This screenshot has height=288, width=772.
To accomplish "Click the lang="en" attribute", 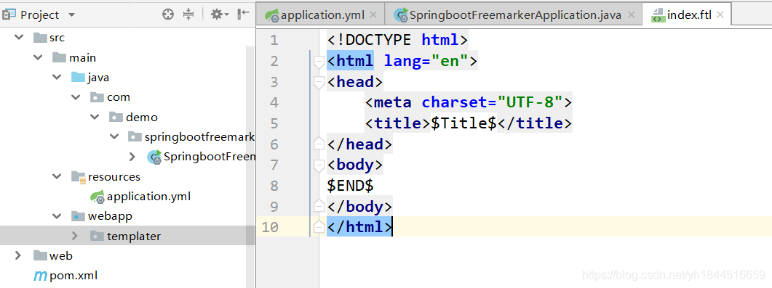I will pos(426,62).
